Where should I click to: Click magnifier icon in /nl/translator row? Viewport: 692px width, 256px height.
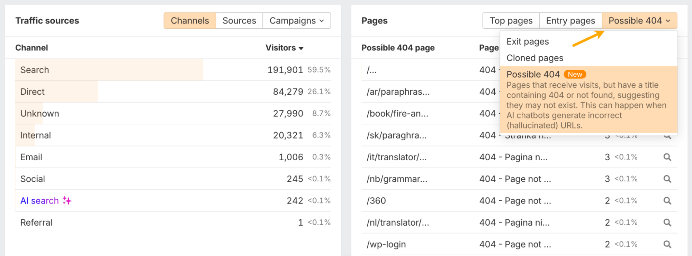(667, 222)
